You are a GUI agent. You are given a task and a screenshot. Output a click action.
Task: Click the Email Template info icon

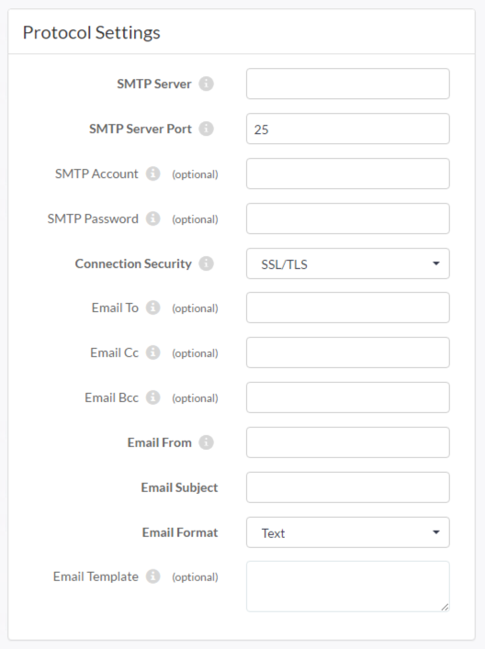coord(152,576)
